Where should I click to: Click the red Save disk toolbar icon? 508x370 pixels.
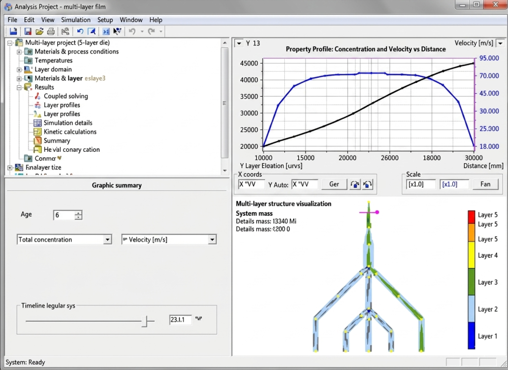tap(28, 31)
